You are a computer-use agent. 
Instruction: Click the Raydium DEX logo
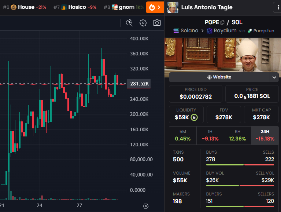point(210,31)
